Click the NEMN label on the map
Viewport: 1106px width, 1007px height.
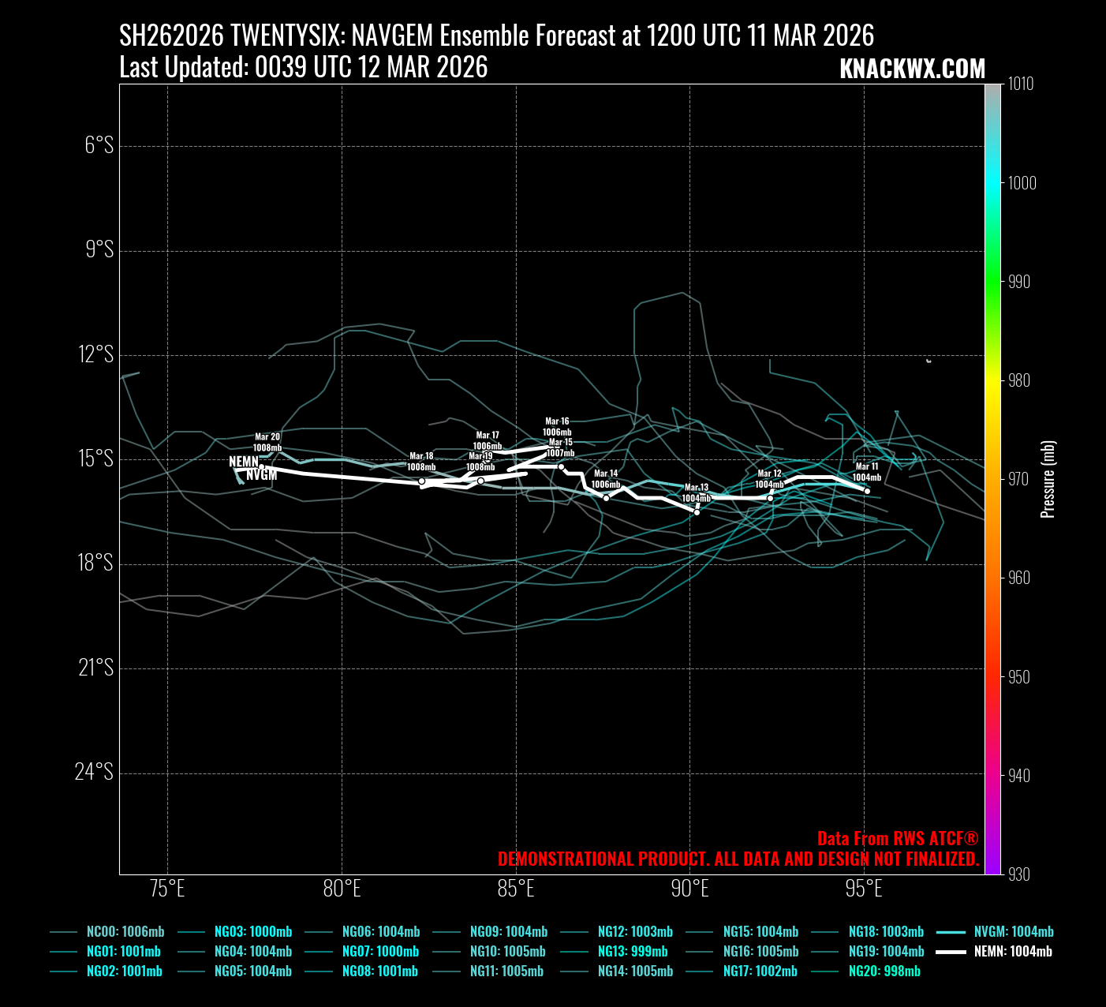pyautogui.click(x=243, y=461)
